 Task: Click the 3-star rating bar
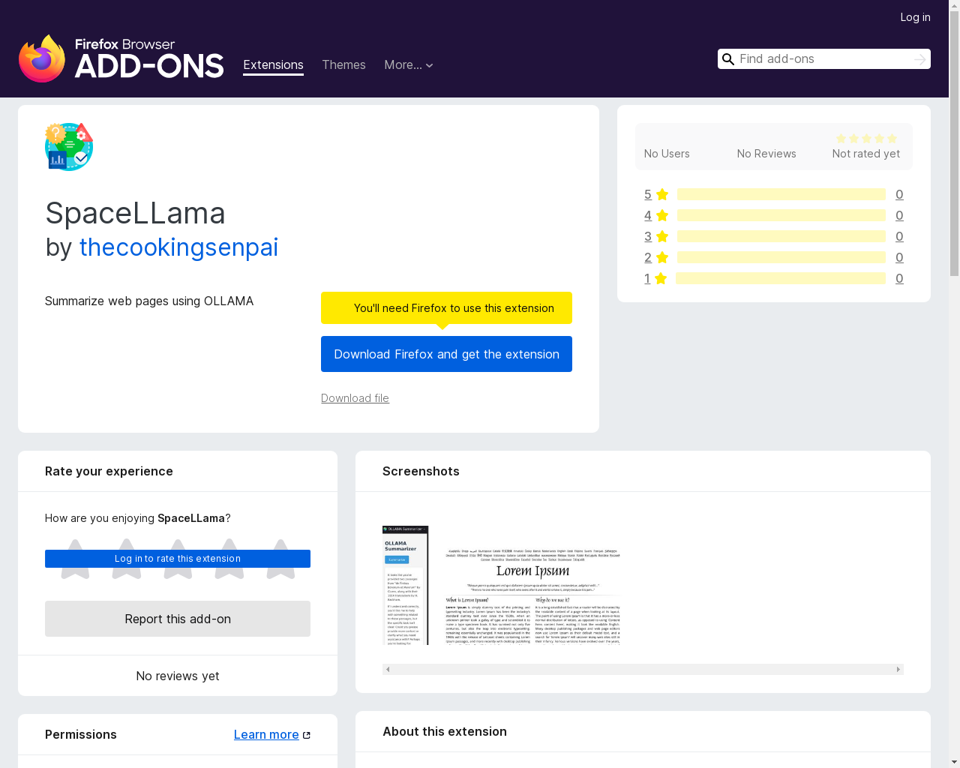pos(781,236)
